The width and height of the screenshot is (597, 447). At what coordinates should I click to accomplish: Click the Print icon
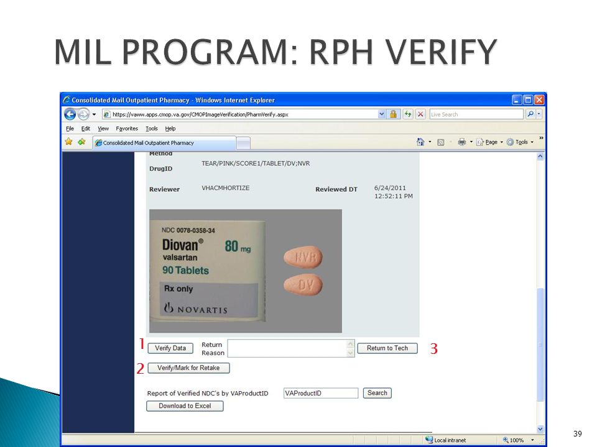(x=462, y=142)
